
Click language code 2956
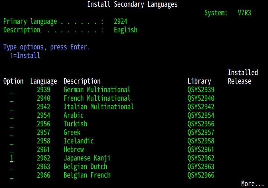(x=44, y=124)
